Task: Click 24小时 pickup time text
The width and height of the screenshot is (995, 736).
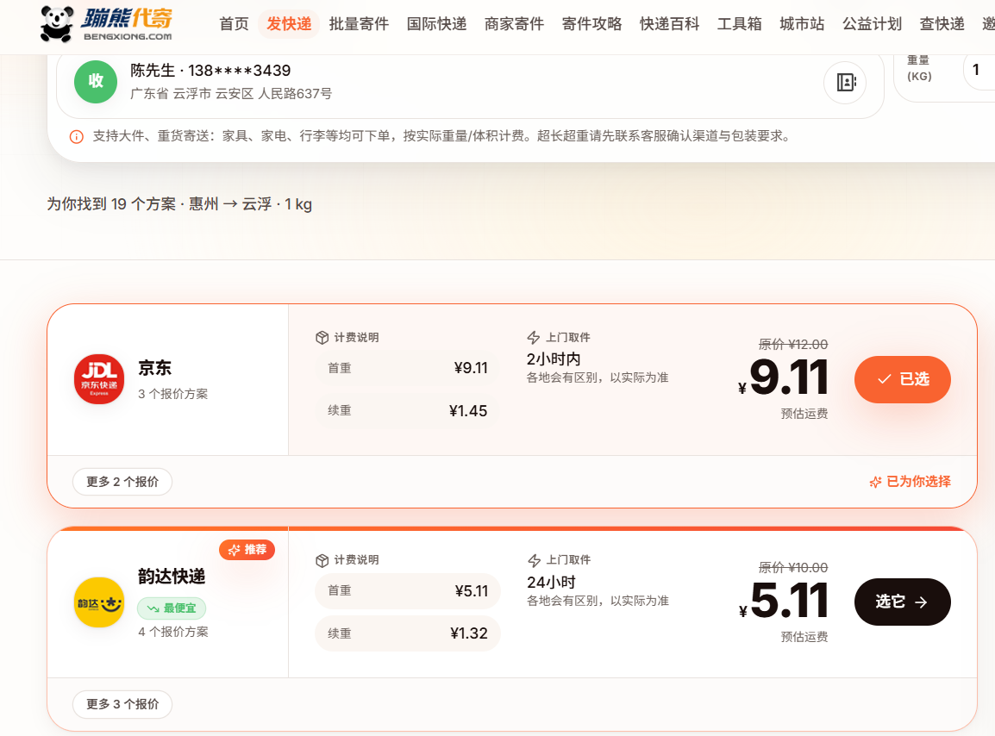Action: (551, 583)
